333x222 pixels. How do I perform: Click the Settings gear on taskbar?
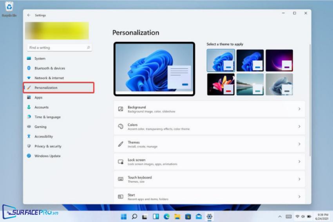point(210,217)
